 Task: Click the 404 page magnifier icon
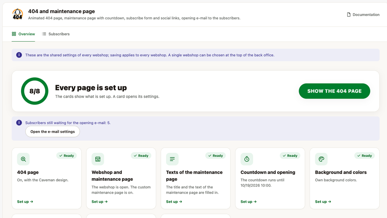[23, 159]
